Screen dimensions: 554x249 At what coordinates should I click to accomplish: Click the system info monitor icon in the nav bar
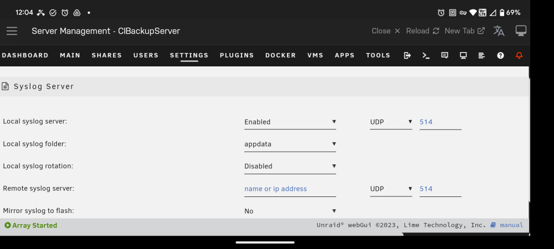tap(463, 55)
